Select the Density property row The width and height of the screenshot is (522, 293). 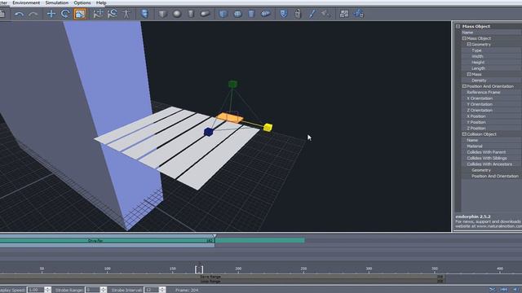pos(491,81)
